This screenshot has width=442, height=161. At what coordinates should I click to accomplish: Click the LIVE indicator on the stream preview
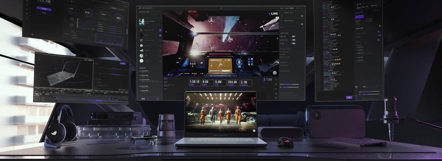(x=273, y=13)
